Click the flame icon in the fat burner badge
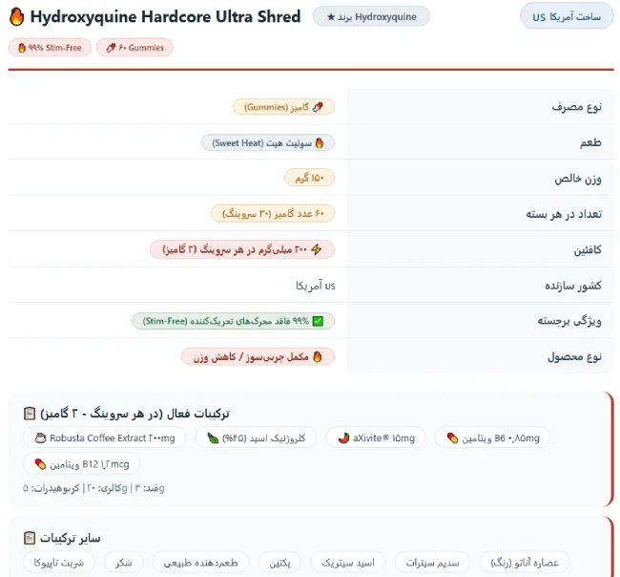 (x=318, y=357)
